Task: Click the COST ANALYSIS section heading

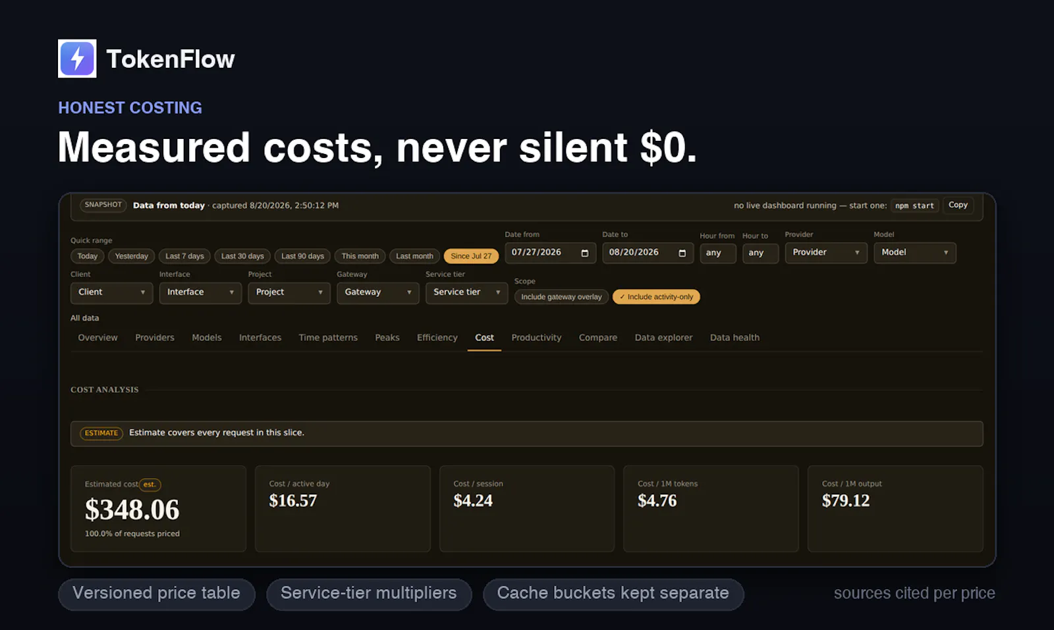Action: click(x=105, y=390)
